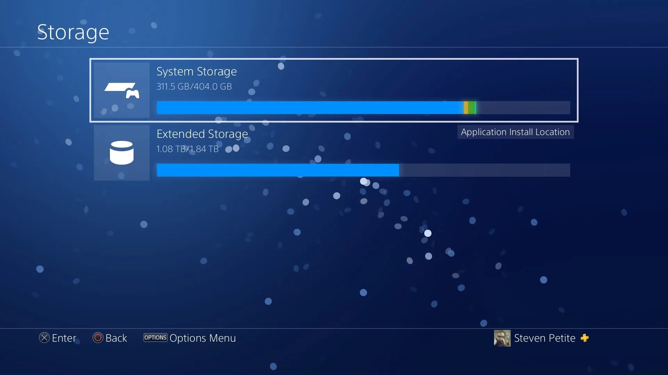The width and height of the screenshot is (668, 375).
Task: Click the PlayStation Plus gold icon
Action: click(586, 337)
